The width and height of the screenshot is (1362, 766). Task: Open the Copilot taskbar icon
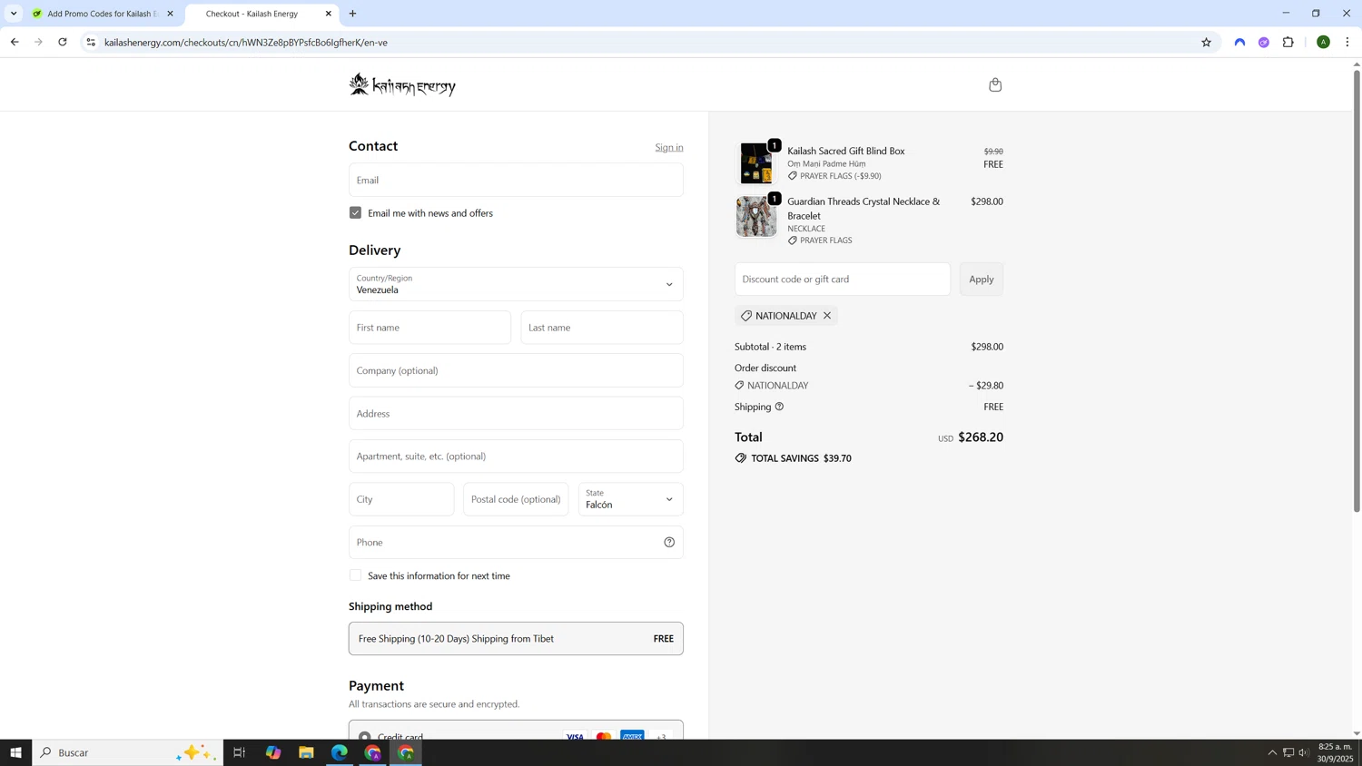273,752
